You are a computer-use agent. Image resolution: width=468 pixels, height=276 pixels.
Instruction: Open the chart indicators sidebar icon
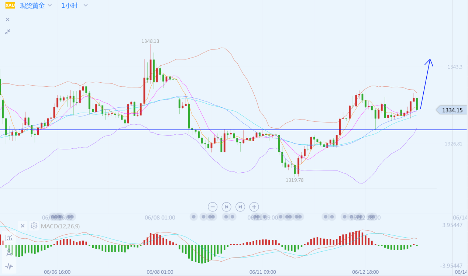pos(9,238)
